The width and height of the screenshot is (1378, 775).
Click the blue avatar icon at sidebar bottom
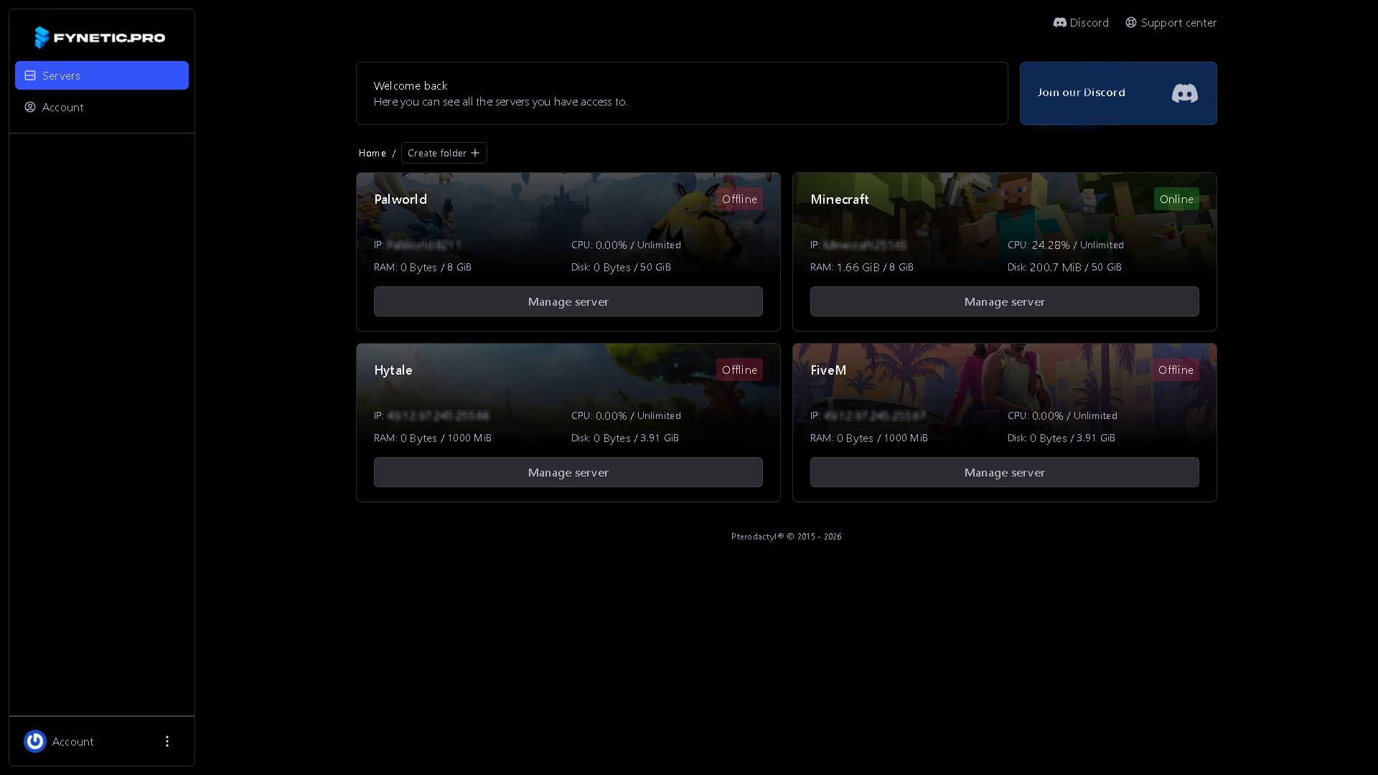coord(35,741)
